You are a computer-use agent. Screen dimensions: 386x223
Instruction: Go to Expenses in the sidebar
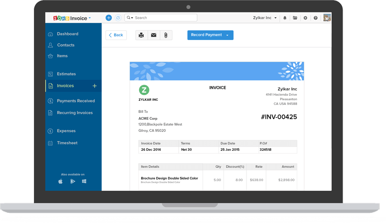point(66,130)
